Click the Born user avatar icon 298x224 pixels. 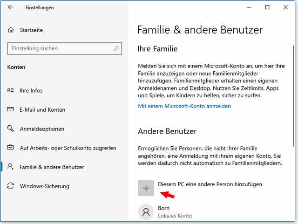[146, 212]
